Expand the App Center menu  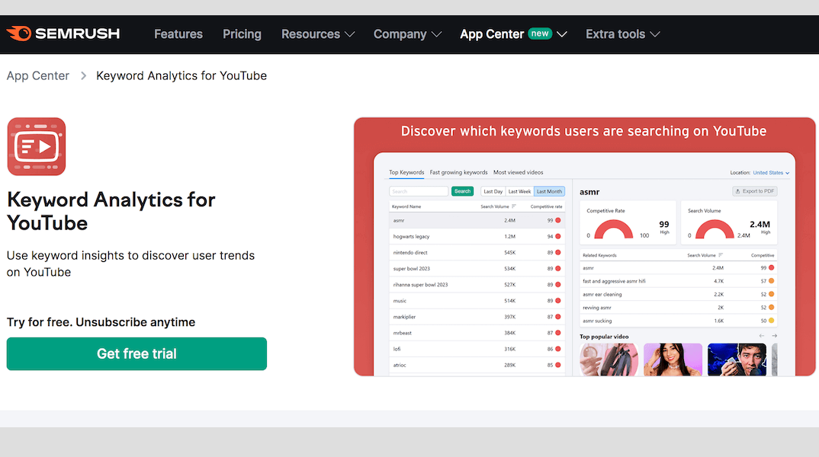click(513, 34)
